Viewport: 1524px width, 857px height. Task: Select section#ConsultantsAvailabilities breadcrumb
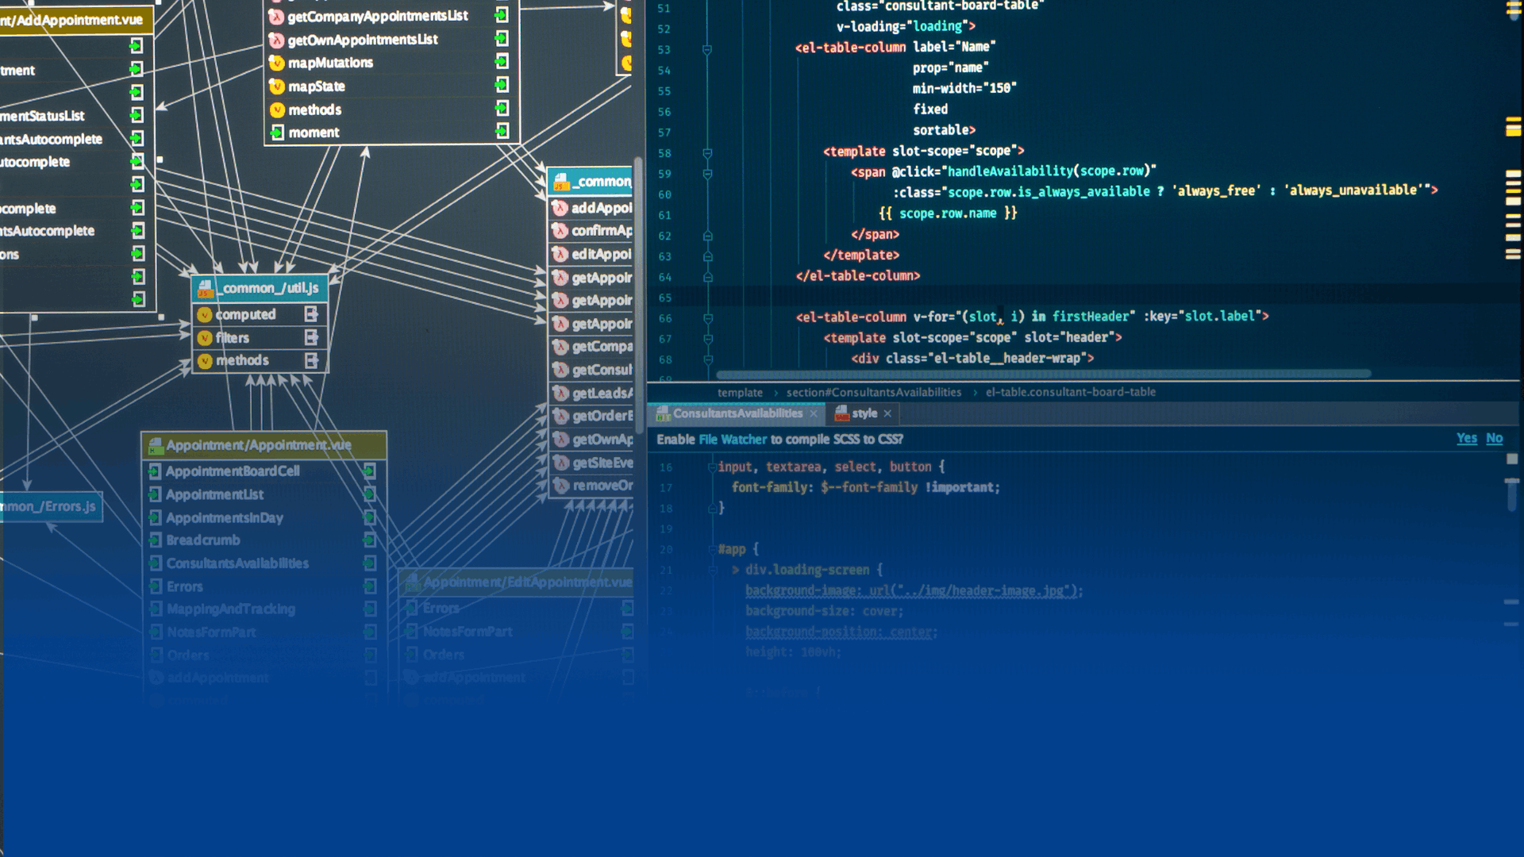(873, 393)
